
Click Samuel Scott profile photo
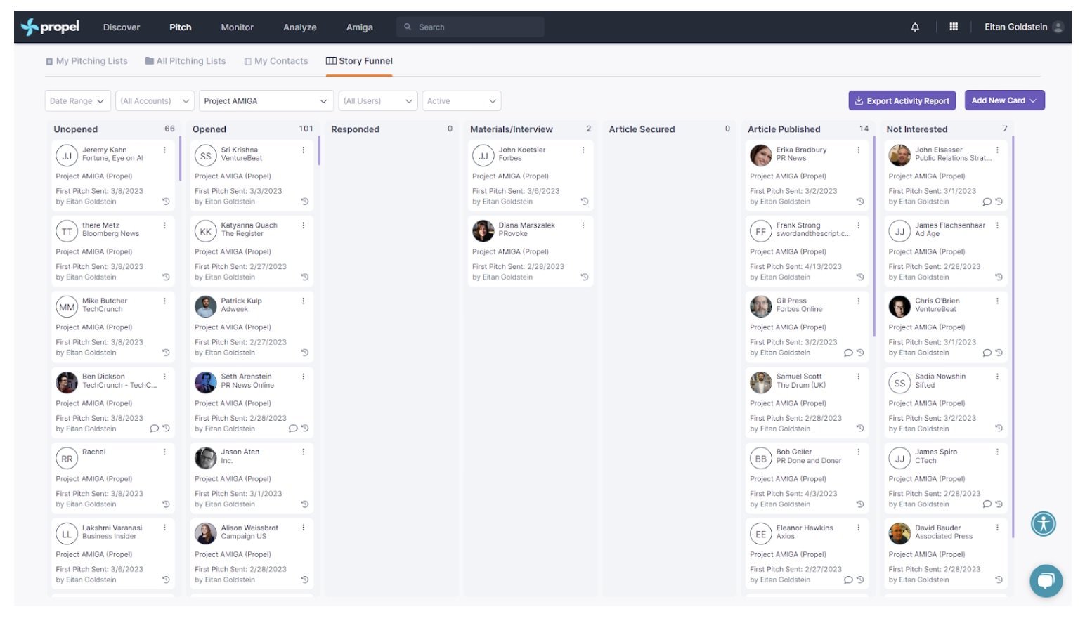tap(760, 382)
